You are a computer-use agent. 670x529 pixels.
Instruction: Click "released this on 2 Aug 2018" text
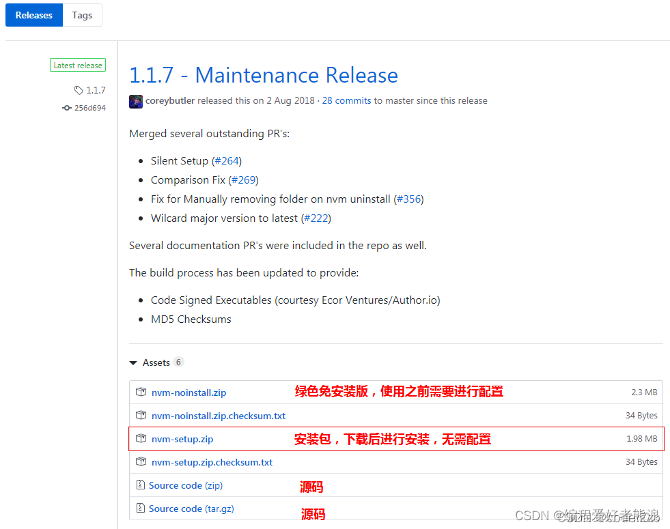[256, 101]
